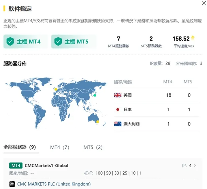Click the Japan flag icon
Image resolution: width=207 pixels, height=189 pixels.
click(x=118, y=109)
